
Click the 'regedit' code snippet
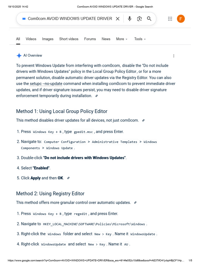80,214
